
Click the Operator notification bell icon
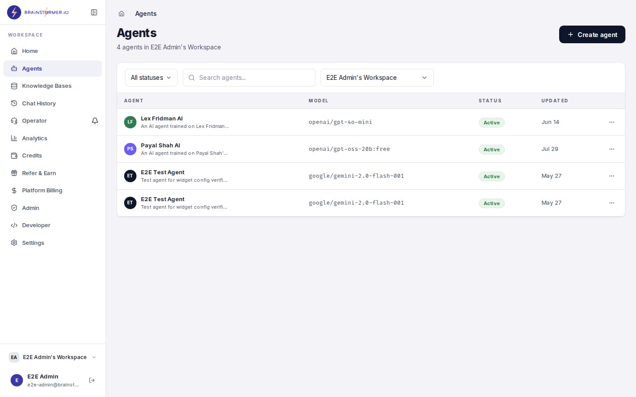(95, 121)
